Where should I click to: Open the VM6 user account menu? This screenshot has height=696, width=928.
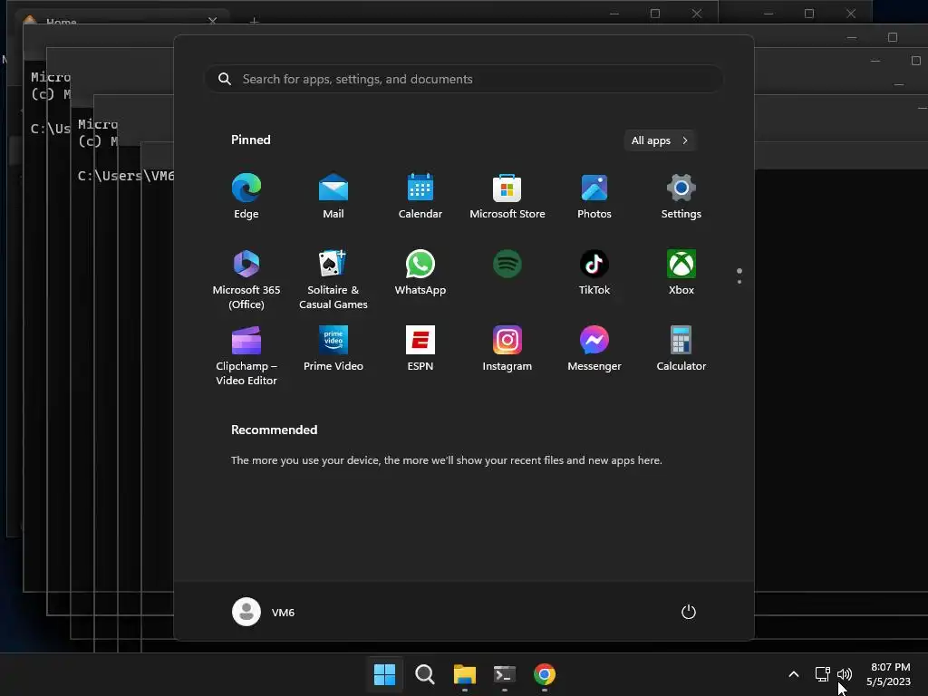click(264, 612)
